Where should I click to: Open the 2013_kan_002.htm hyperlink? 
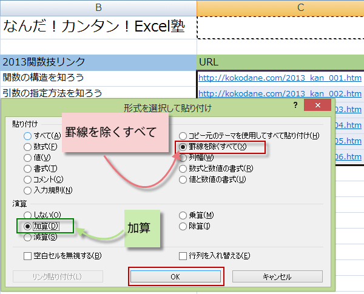[x=280, y=94]
